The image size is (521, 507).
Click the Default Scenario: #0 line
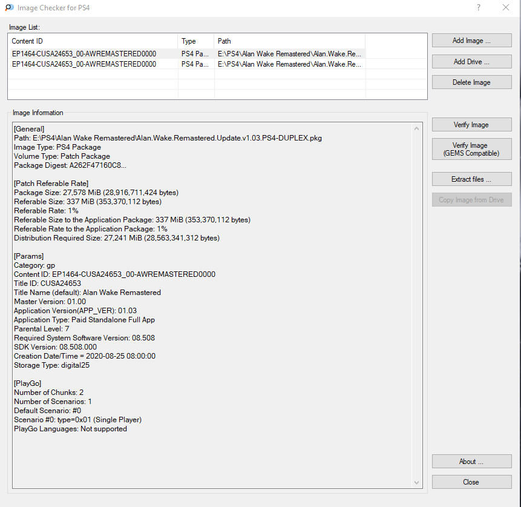click(48, 411)
